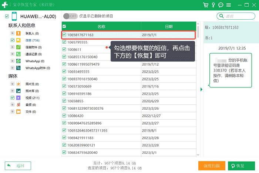Screen dimensions: 259x173
Task: Click the 联系人 contacts icon
Action: pos(18,33)
